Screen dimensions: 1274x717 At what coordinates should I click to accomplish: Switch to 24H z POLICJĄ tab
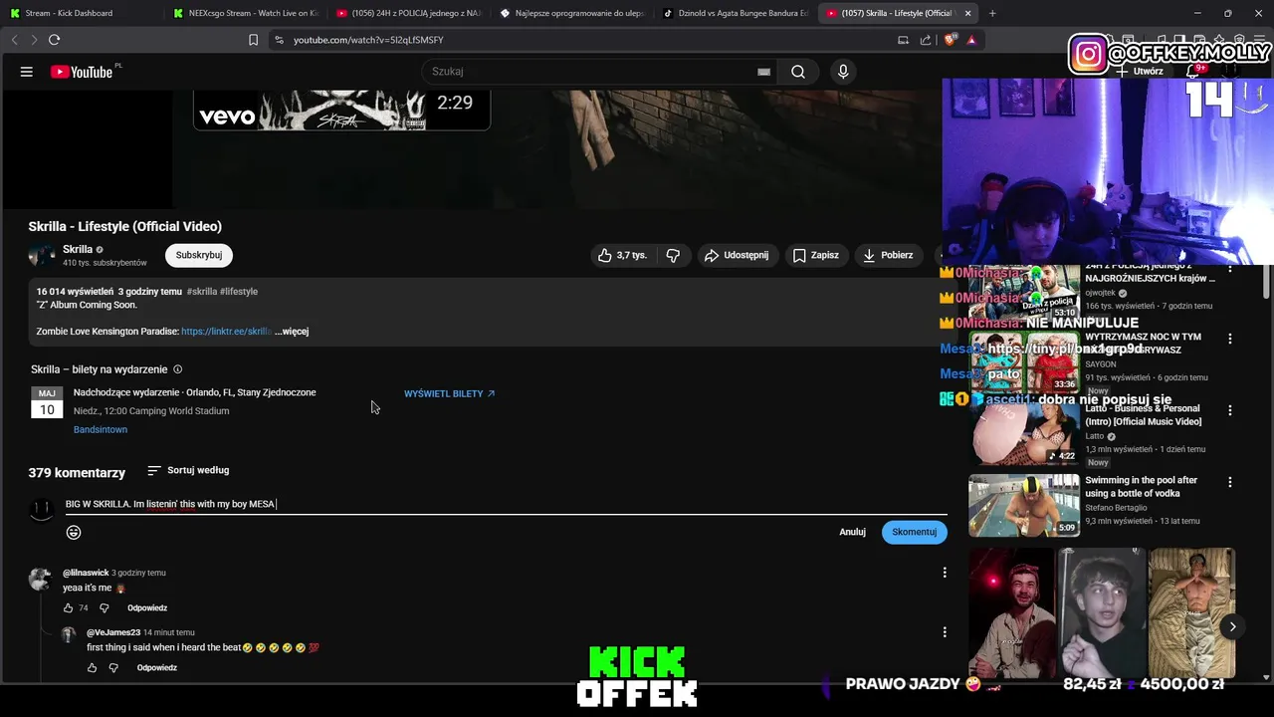pos(406,13)
